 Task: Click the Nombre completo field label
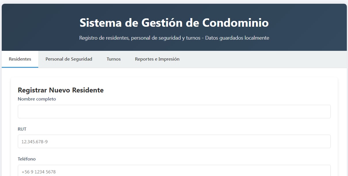click(37, 99)
